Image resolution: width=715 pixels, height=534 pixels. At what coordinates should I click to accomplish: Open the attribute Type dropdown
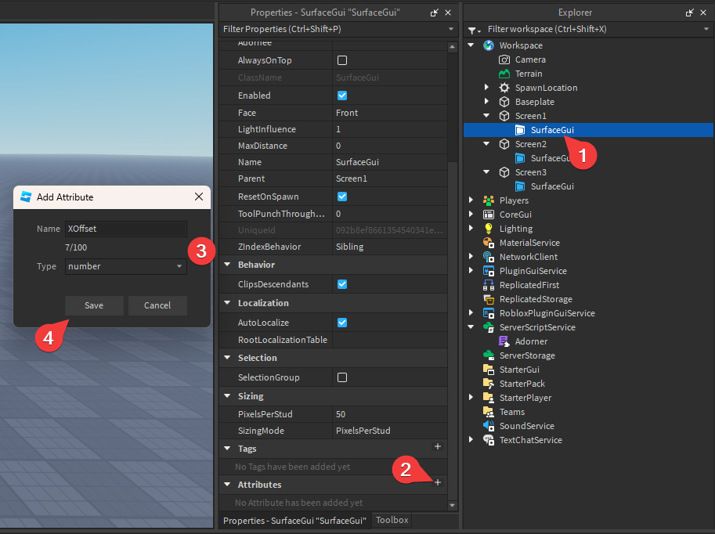tap(125, 266)
